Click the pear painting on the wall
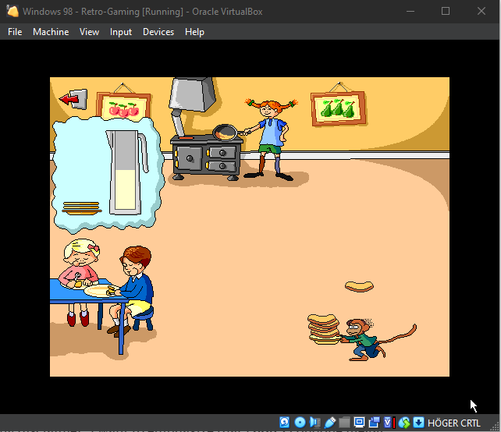501x432 pixels. pos(339,108)
